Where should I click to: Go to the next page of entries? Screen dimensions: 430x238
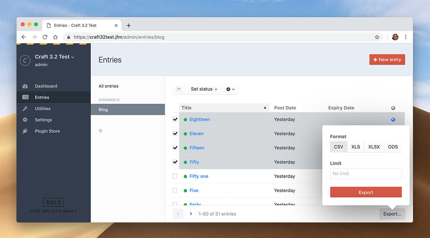[x=191, y=214]
